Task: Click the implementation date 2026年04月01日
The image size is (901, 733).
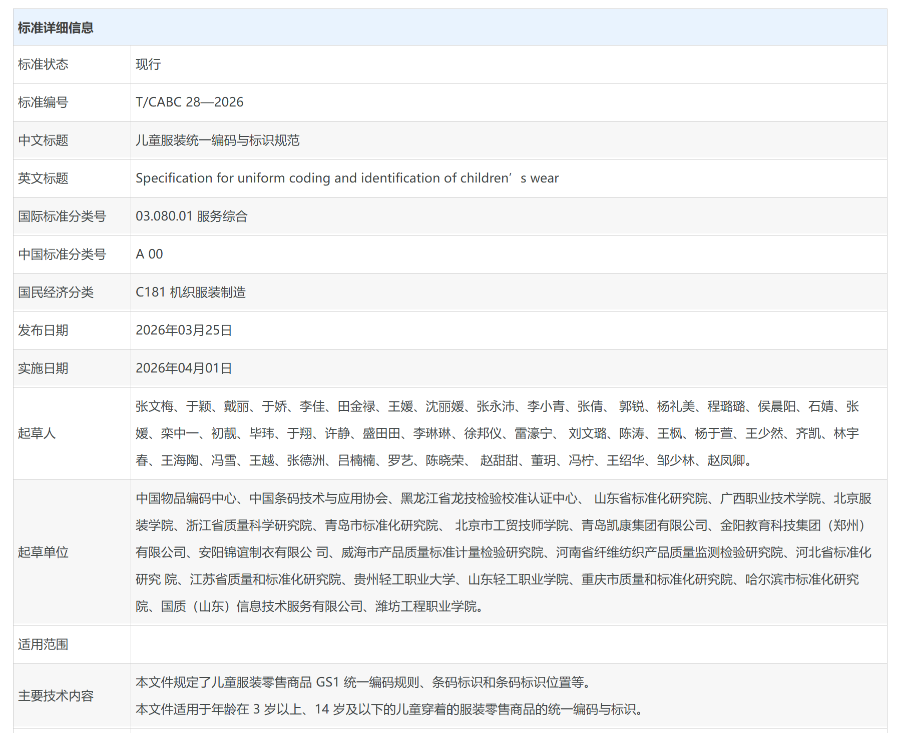Action: (184, 368)
